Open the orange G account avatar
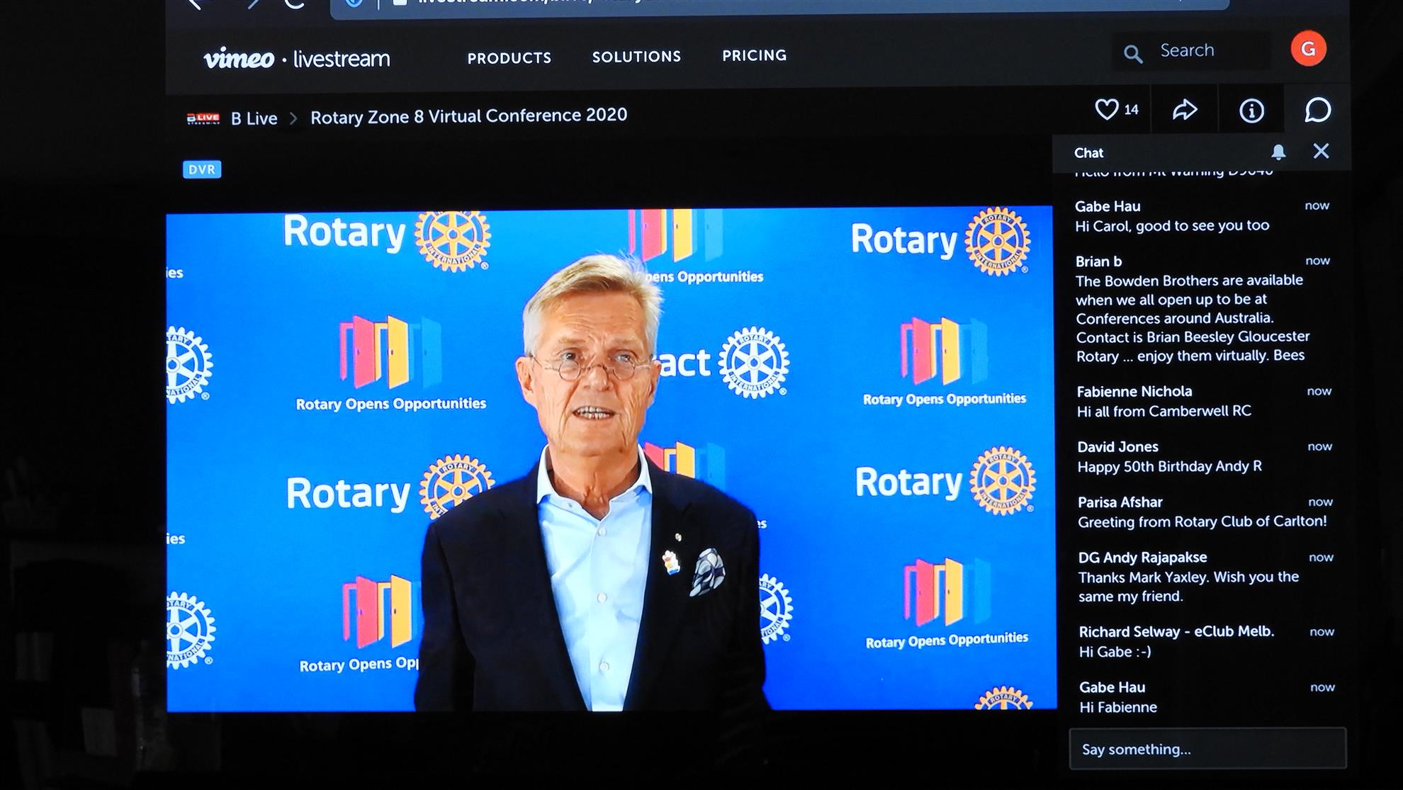 [x=1308, y=49]
